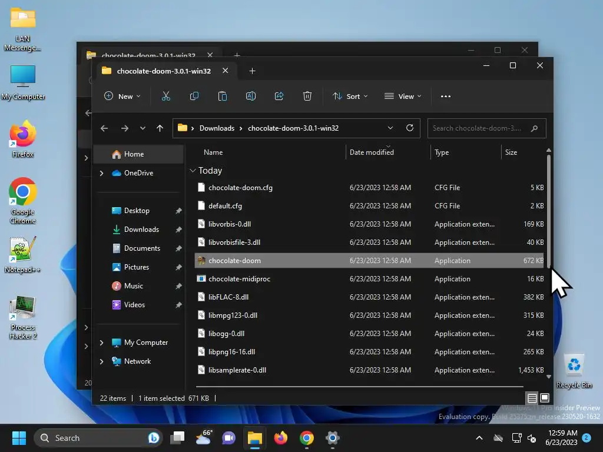Click the Delete trash icon
The image size is (603, 452).
coord(307,96)
